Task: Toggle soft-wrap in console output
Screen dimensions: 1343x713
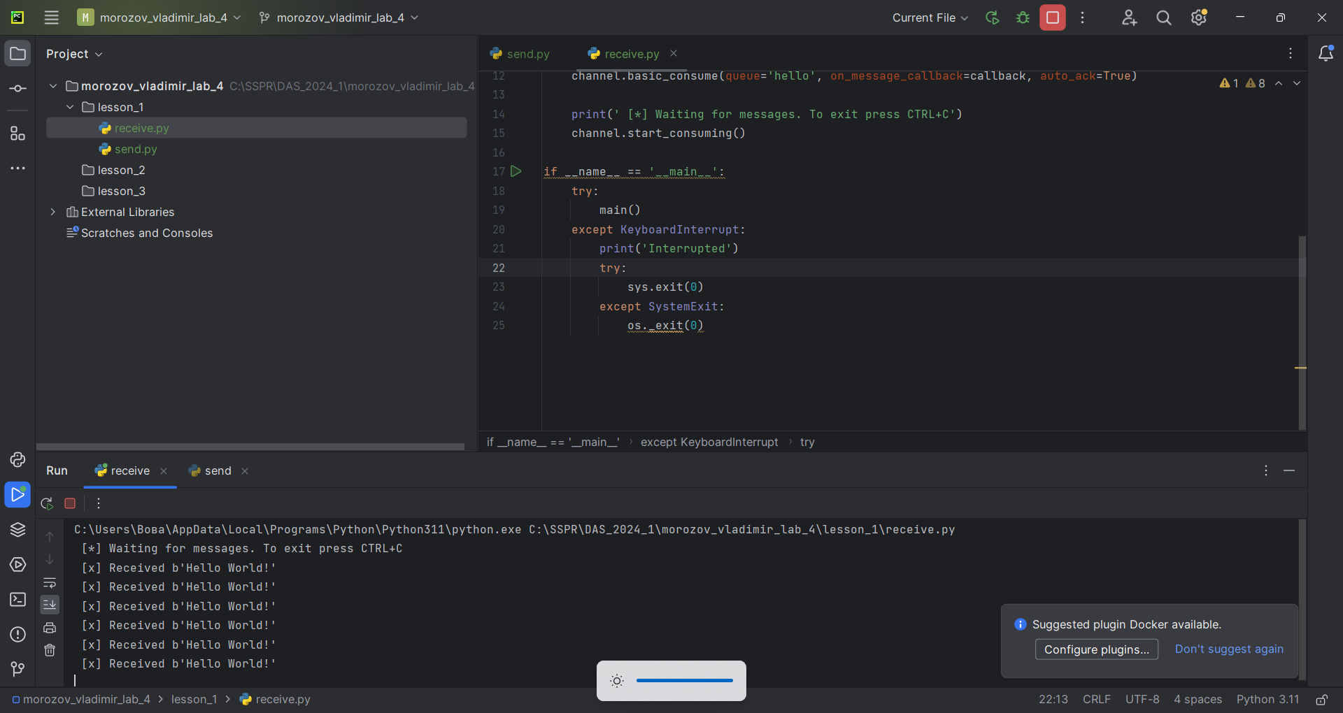Action: coord(50,583)
